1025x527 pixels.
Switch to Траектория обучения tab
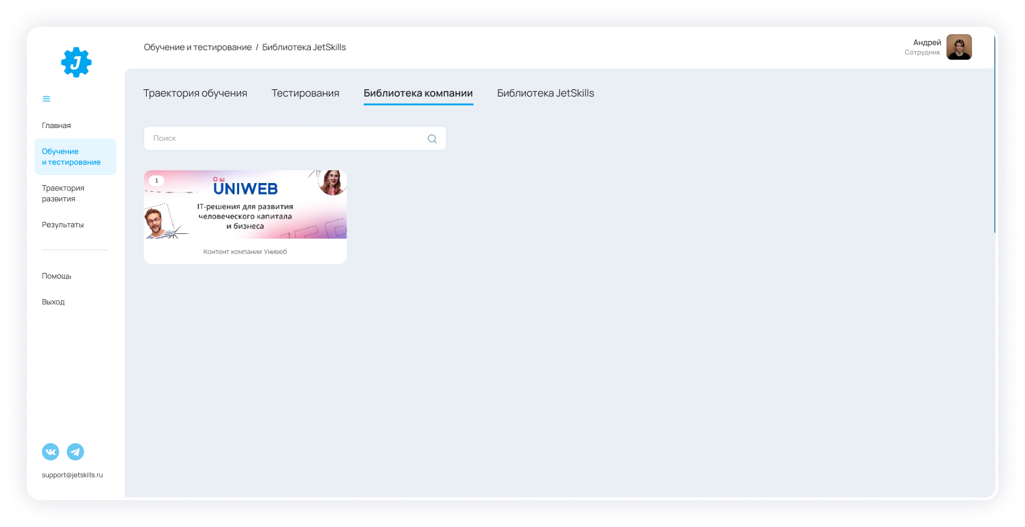point(195,93)
